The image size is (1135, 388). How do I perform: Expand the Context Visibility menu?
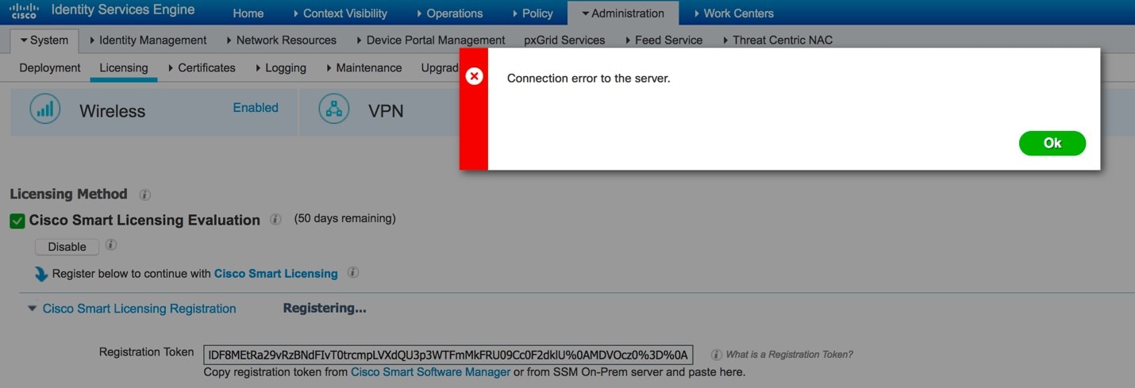340,13
